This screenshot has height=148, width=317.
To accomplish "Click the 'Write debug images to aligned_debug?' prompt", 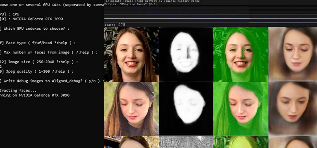I will click(x=52, y=81).
